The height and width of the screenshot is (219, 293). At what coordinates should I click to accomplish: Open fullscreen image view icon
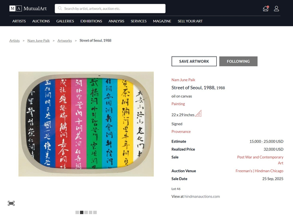tap(11, 203)
